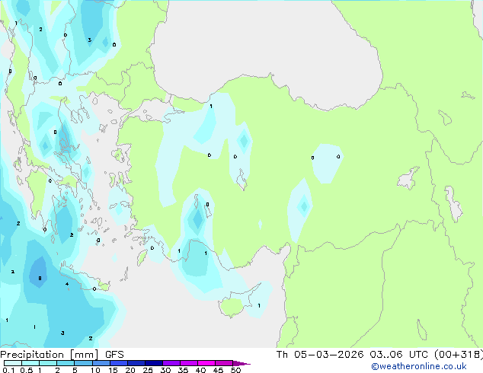Click the '50' legend scale label
This screenshot has width=483, height=373.
[x=235, y=370]
